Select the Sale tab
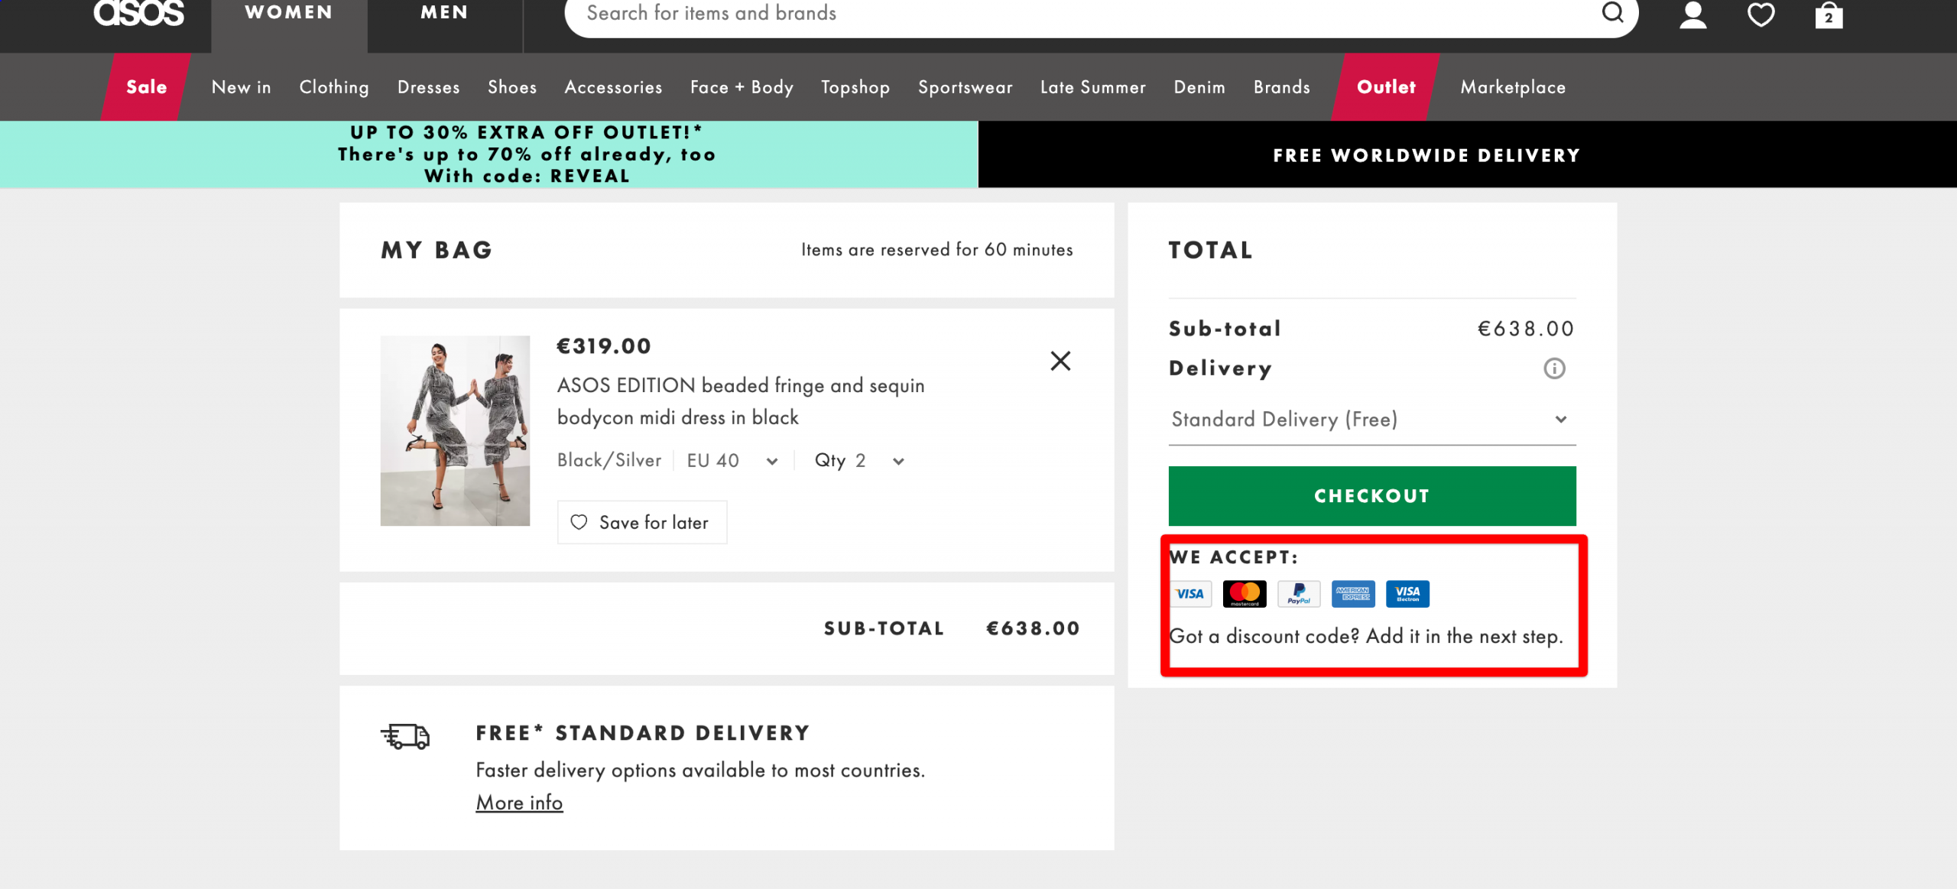The image size is (1957, 889). pos(146,86)
